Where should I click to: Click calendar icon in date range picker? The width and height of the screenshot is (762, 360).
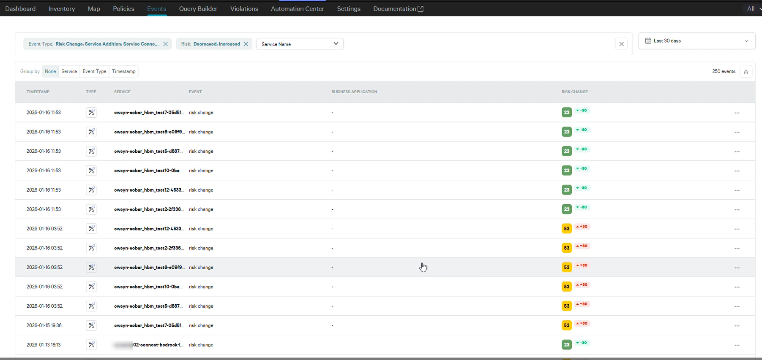coord(648,41)
